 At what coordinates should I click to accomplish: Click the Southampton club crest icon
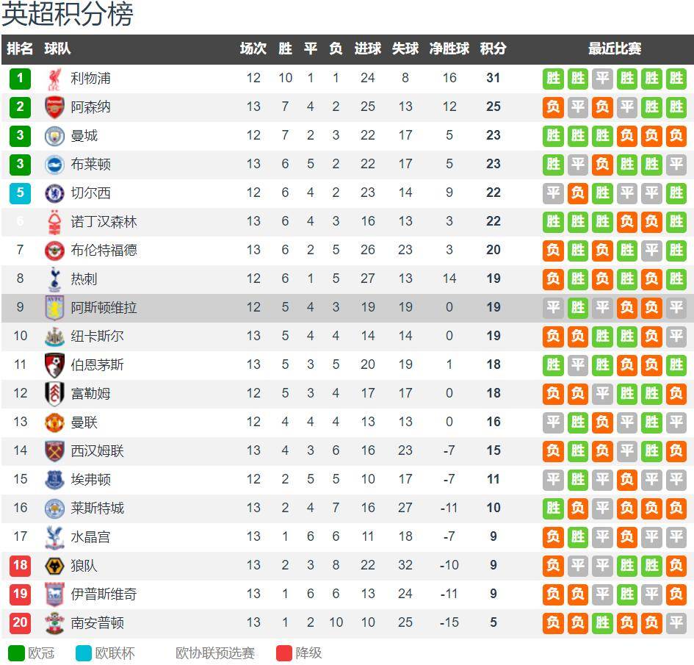[54, 623]
